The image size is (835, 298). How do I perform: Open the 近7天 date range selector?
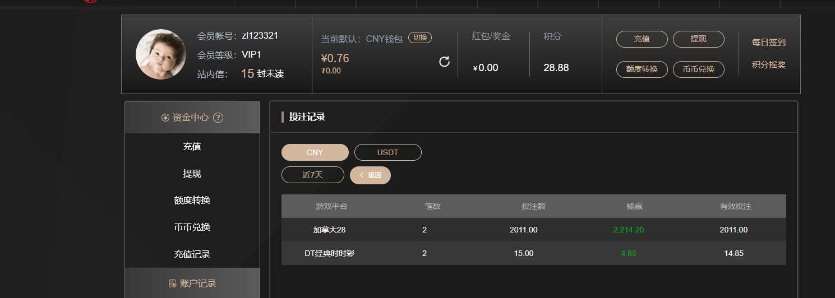(x=313, y=175)
